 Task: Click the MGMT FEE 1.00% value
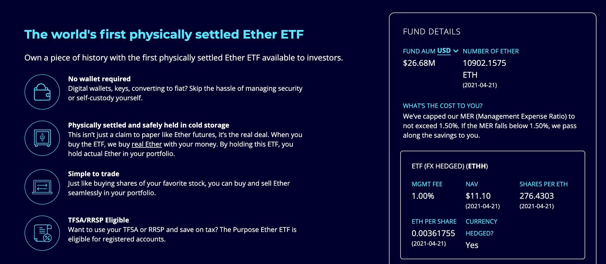click(x=423, y=196)
